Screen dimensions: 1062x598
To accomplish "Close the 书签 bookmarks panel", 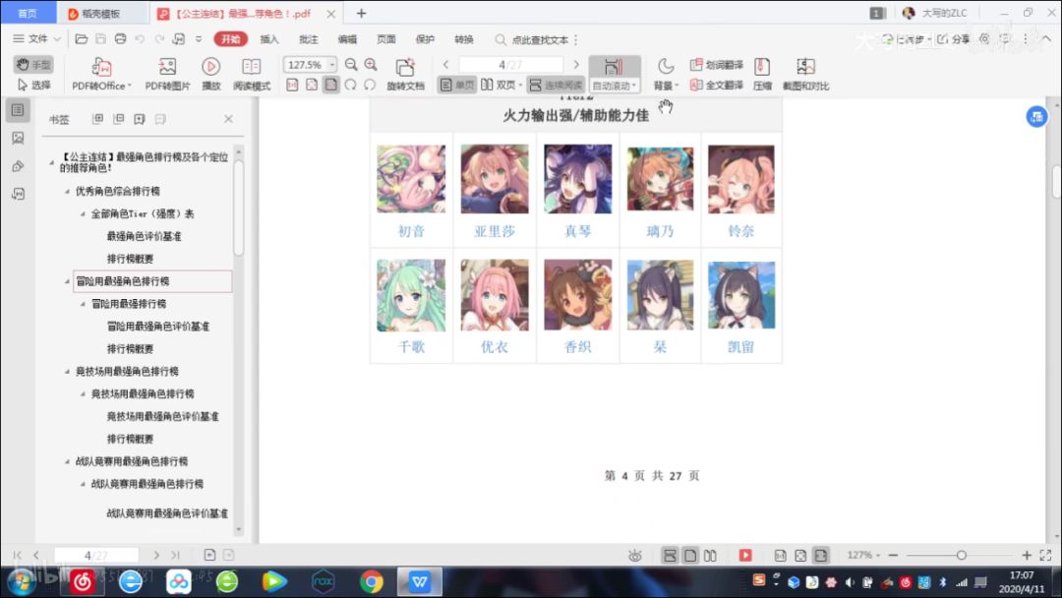I will point(228,118).
